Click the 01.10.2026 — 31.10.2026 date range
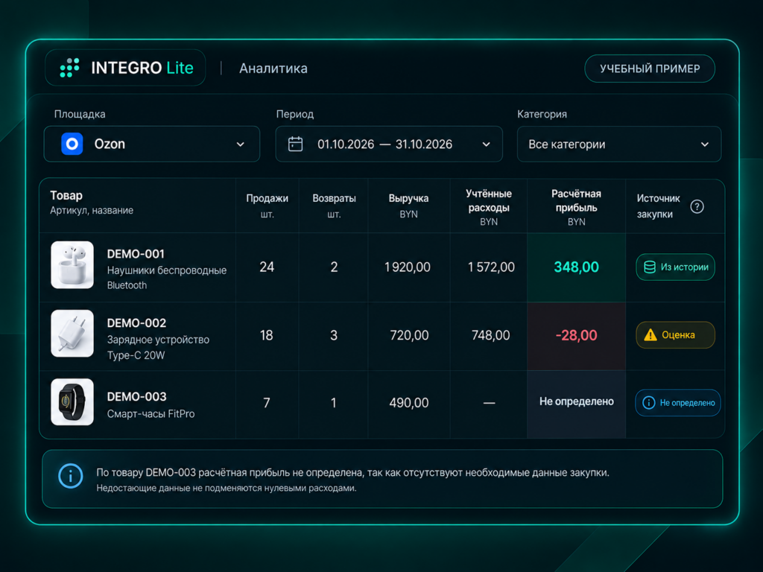 [385, 144]
